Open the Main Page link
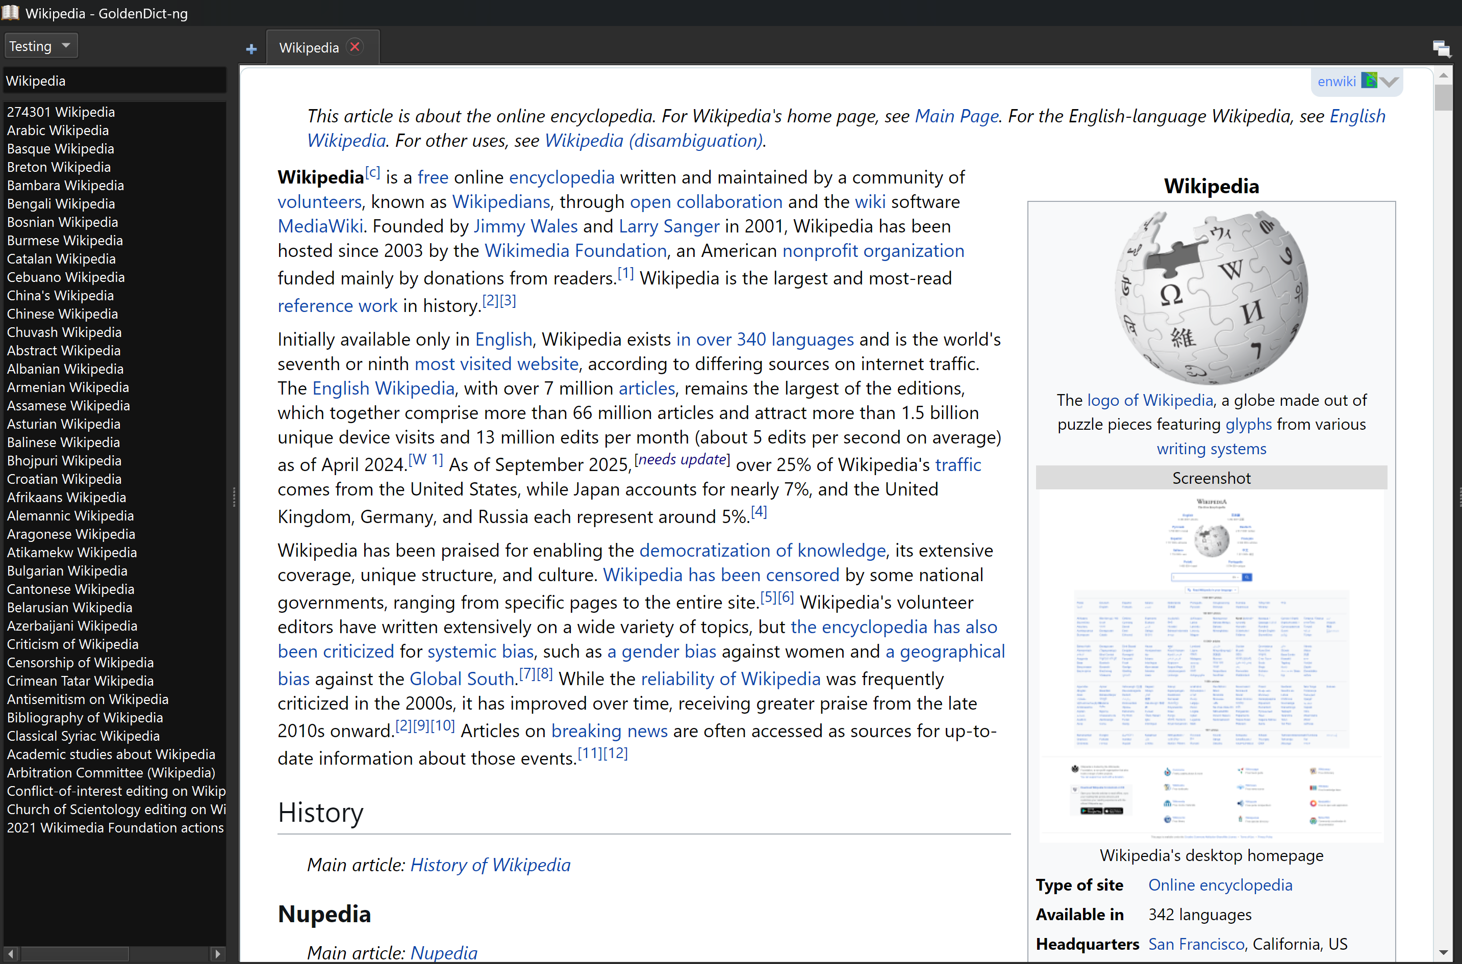Image resolution: width=1462 pixels, height=964 pixels. [x=956, y=116]
